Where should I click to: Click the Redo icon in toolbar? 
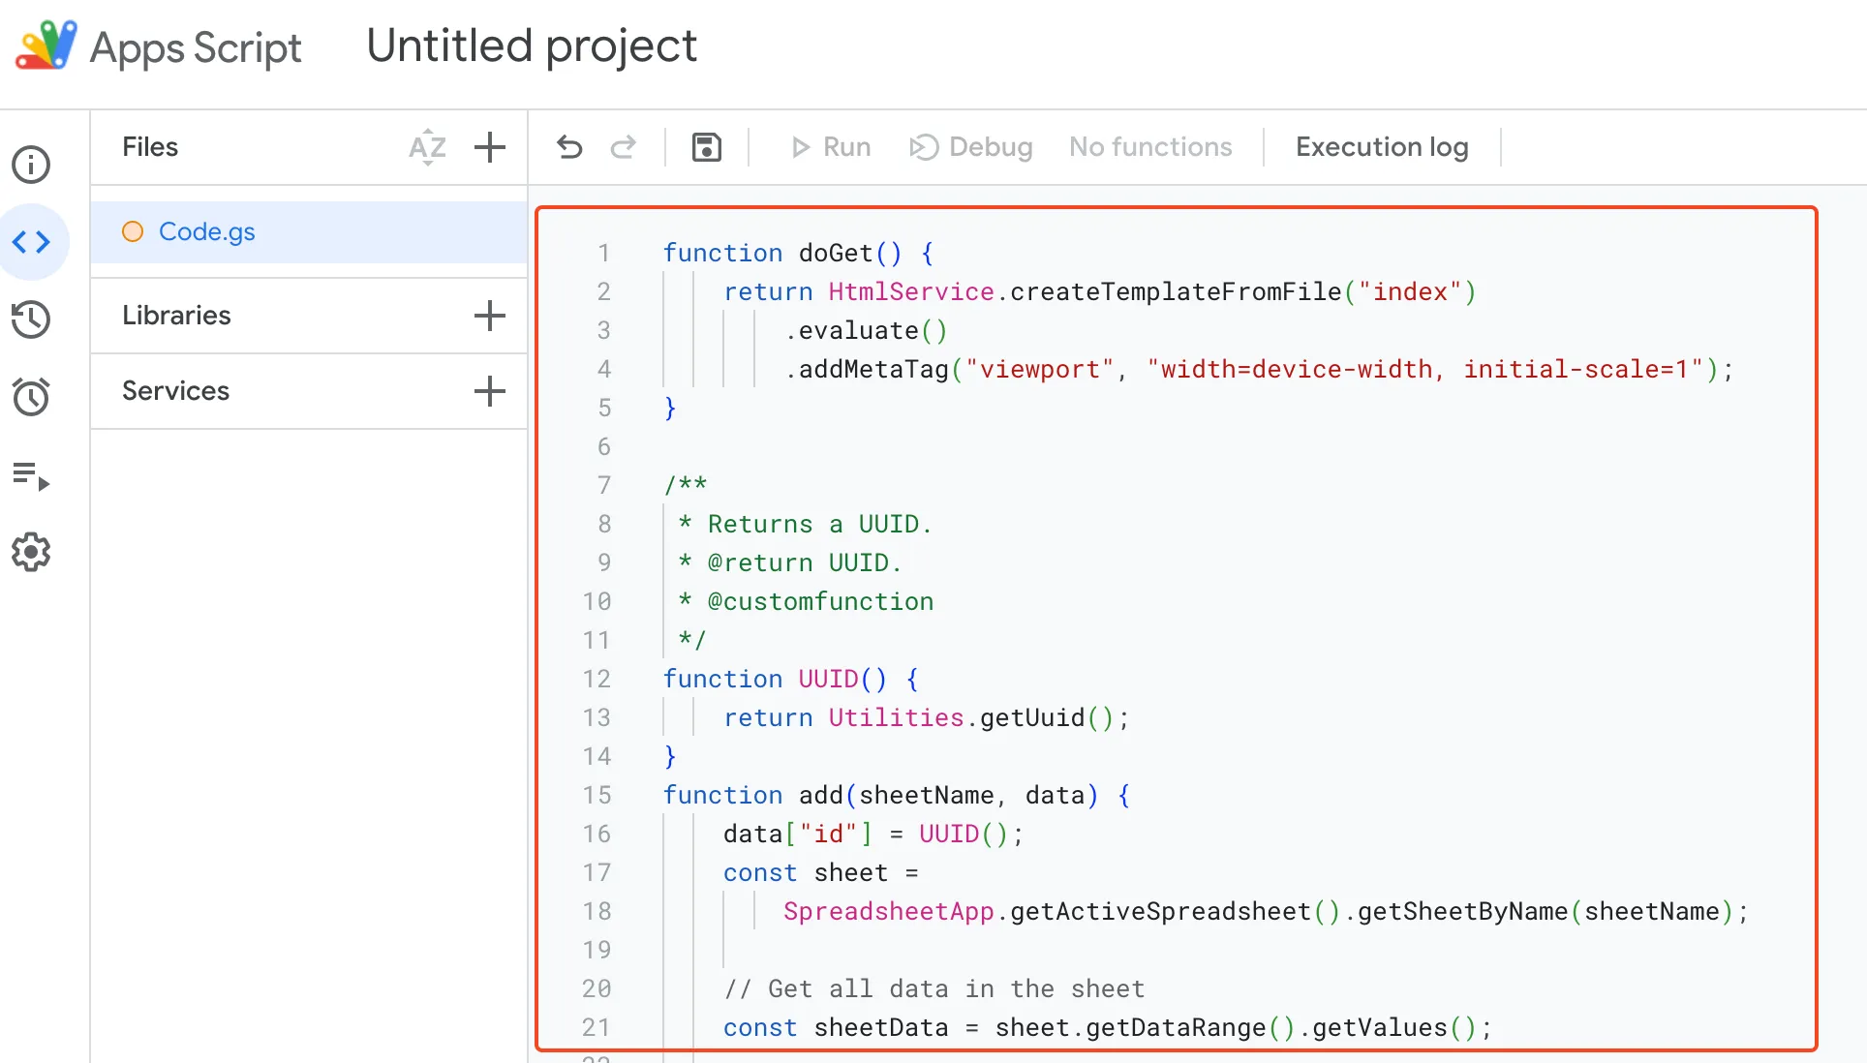click(x=624, y=146)
